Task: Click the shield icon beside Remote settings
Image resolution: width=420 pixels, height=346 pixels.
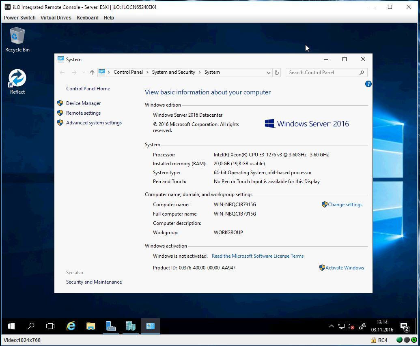Action: click(x=60, y=113)
